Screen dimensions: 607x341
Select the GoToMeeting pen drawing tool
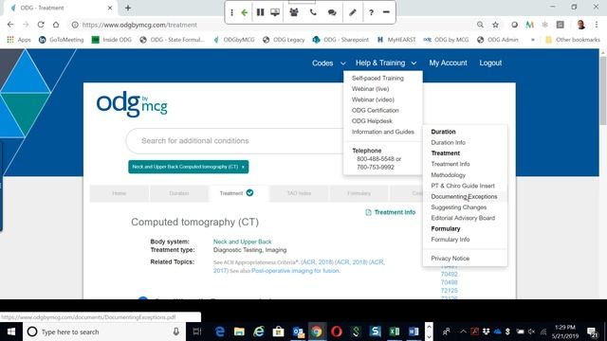click(x=353, y=12)
